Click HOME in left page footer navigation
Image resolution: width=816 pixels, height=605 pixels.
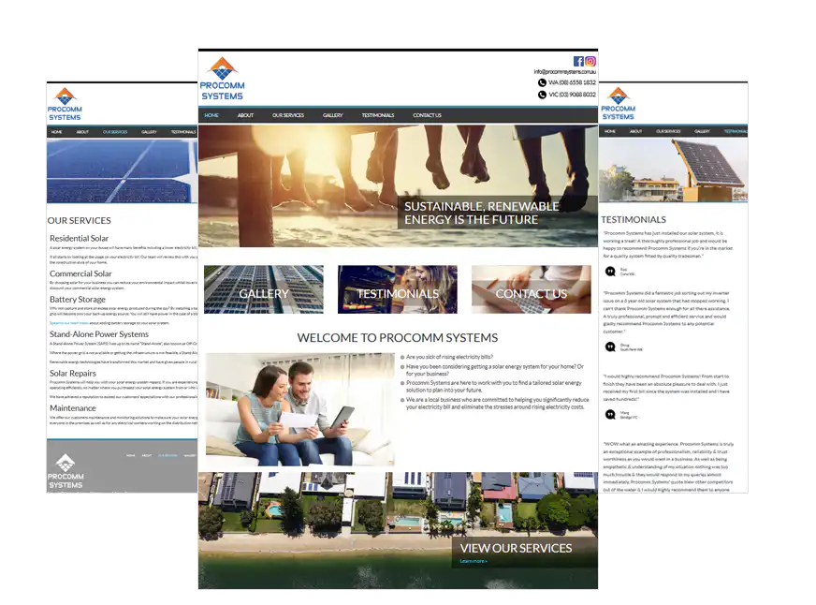click(131, 455)
